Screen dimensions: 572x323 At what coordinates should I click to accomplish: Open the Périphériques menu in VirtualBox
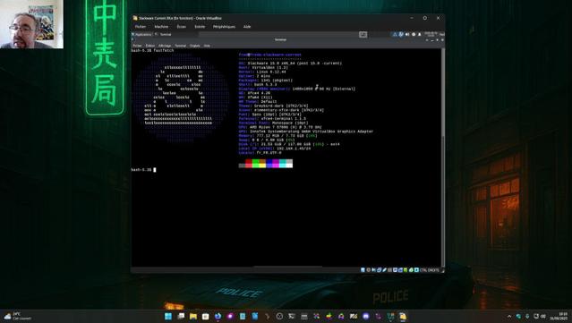pyautogui.click(x=224, y=27)
